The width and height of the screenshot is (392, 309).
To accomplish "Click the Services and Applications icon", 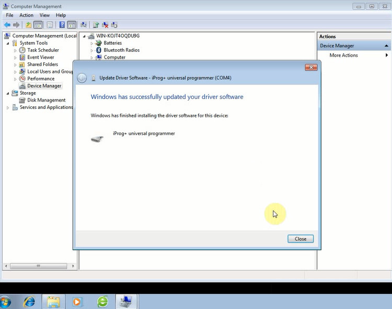I will pyautogui.click(x=15, y=107).
